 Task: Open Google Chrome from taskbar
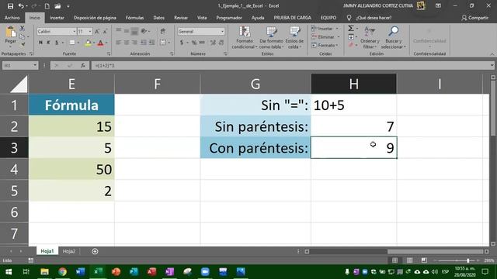coord(62,272)
